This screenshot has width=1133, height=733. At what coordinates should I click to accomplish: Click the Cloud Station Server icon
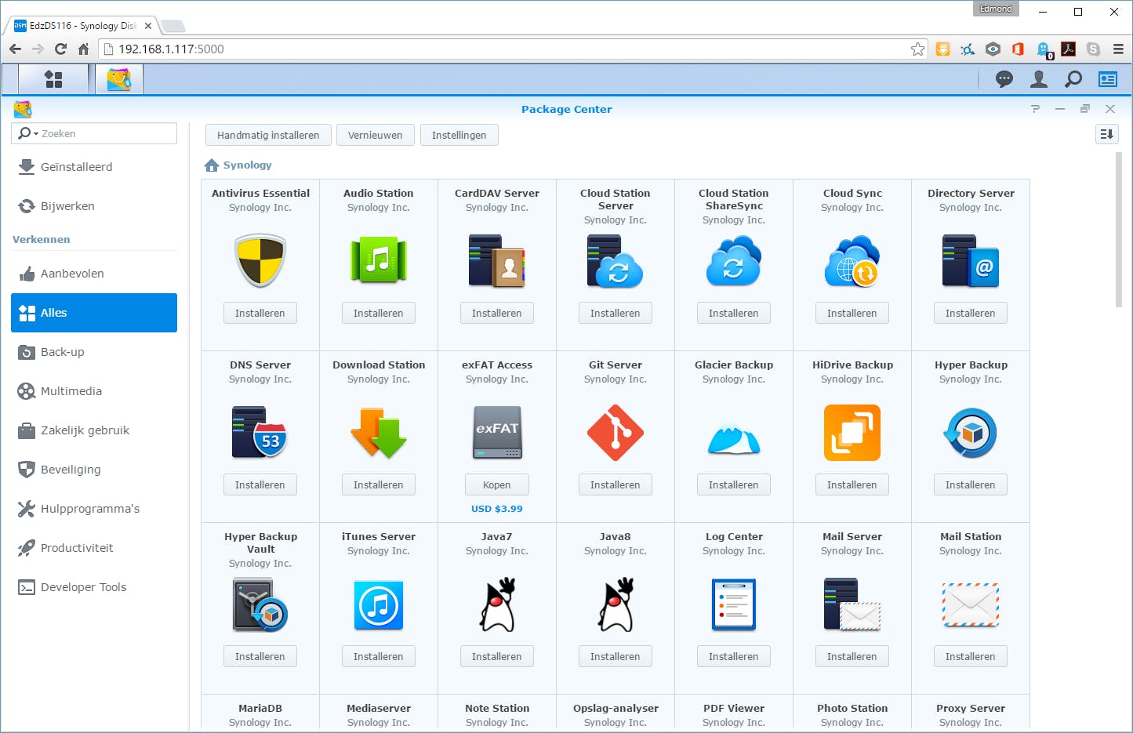click(x=616, y=261)
